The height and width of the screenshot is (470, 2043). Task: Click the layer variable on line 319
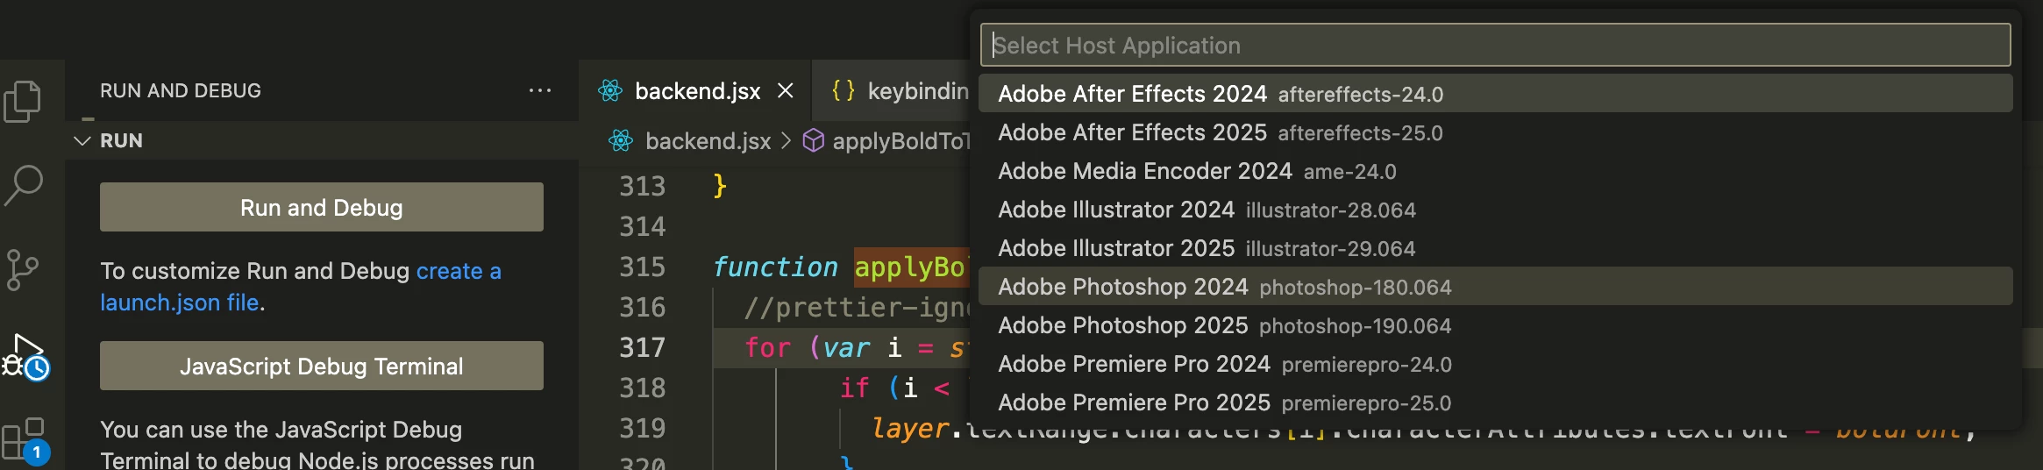(910, 428)
